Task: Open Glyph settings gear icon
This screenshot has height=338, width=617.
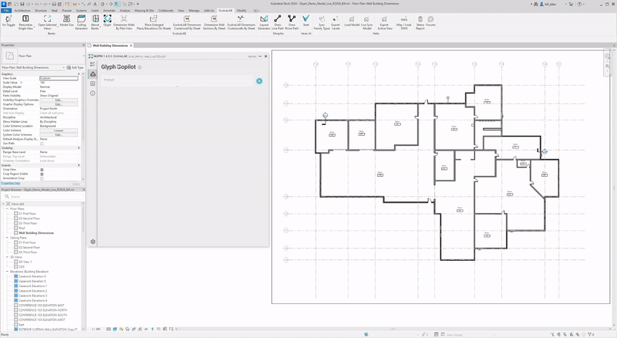Action: pyautogui.click(x=93, y=242)
